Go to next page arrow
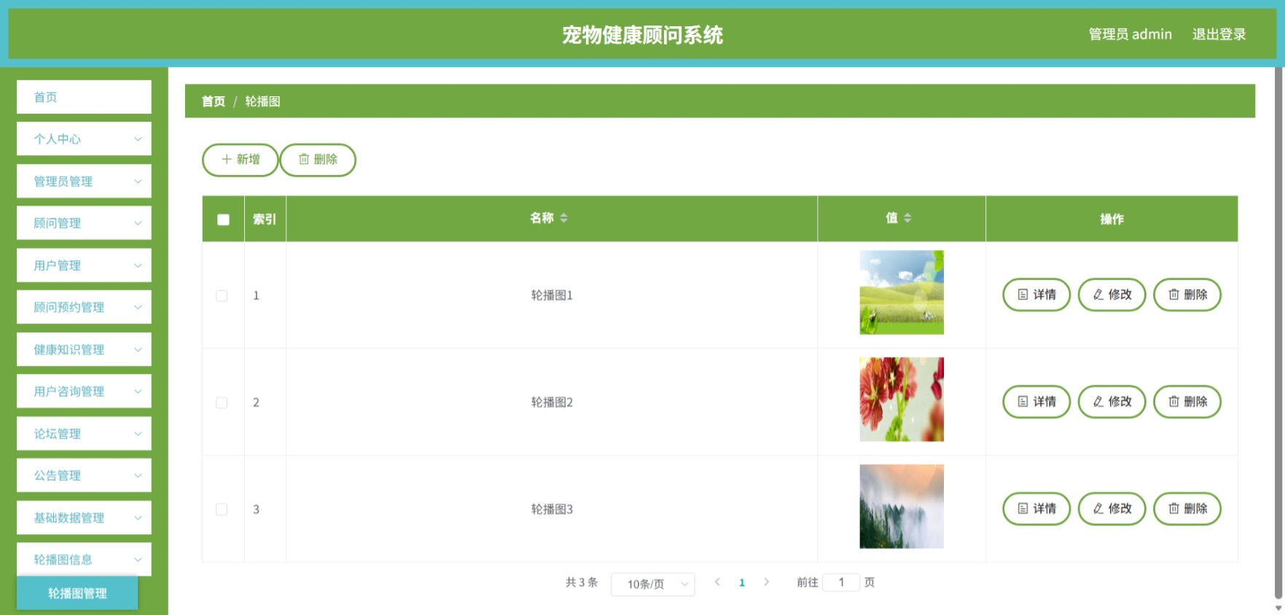The width and height of the screenshot is (1285, 615). [x=766, y=582]
